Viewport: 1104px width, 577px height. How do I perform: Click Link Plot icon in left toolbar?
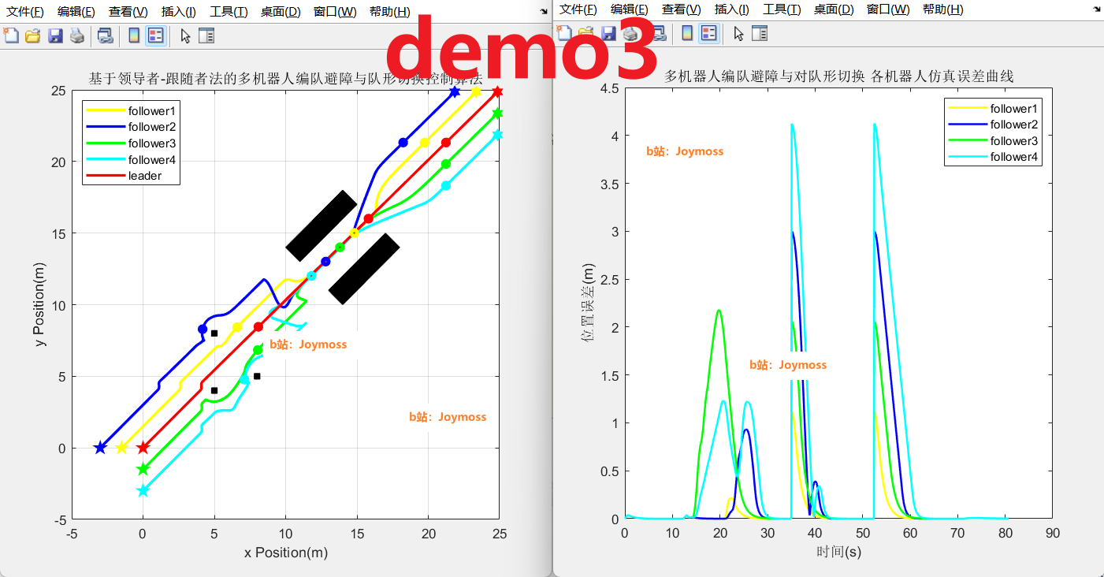click(105, 35)
